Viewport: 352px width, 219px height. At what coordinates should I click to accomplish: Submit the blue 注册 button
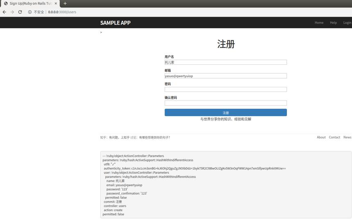226,112
